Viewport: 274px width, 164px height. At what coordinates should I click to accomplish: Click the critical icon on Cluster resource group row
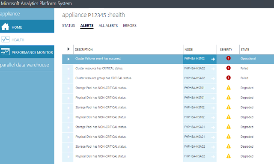[x=228, y=78]
